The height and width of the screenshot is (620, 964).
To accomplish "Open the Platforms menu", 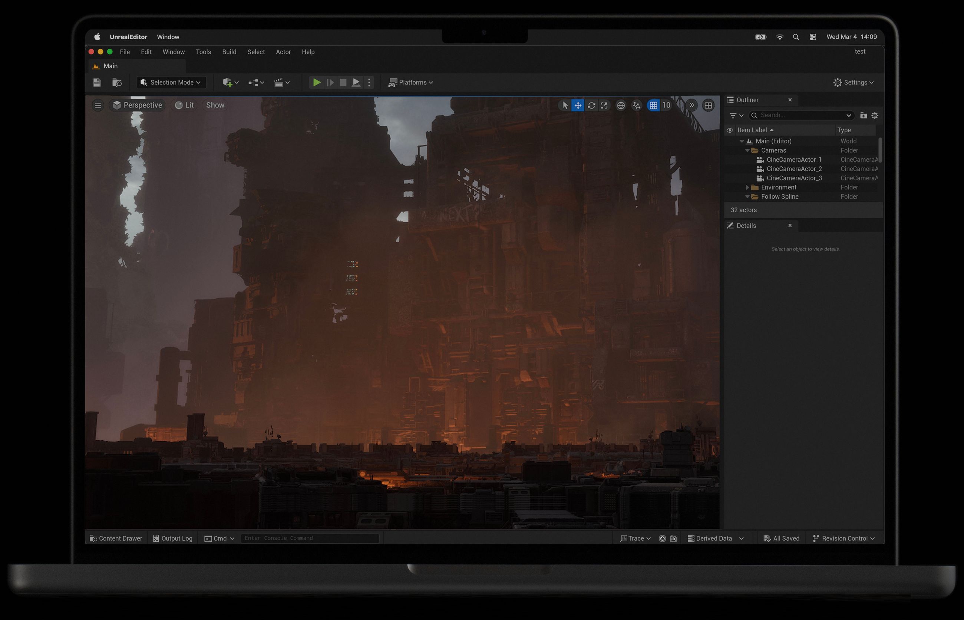I will pyautogui.click(x=410, y=82).
